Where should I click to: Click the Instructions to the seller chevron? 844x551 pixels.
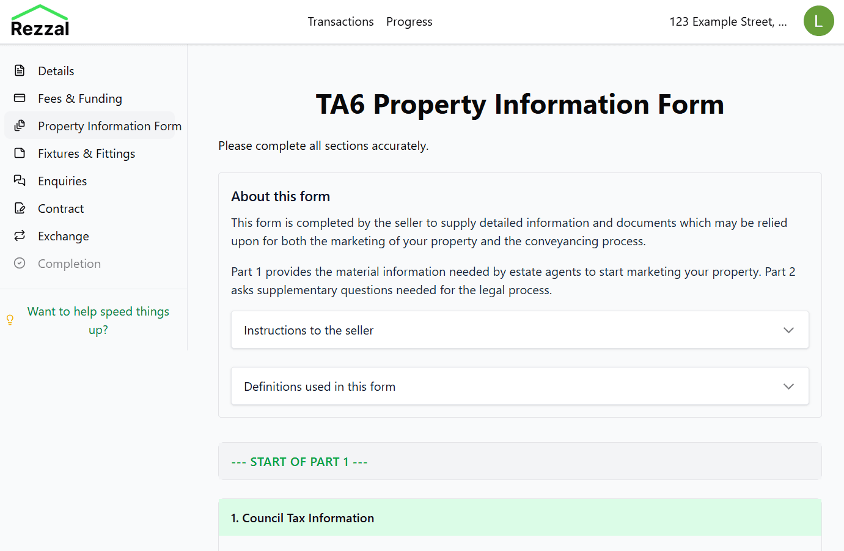[x=788, y=330]
